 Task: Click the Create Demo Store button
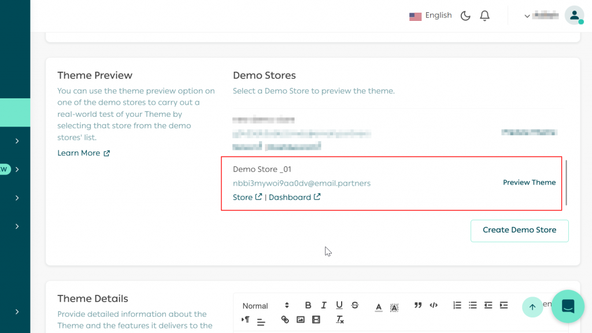(x=519, y=230)
